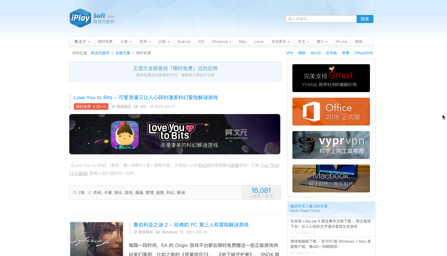
Task: Open the 苹果 quick link
Action: (x=345, y=53)
